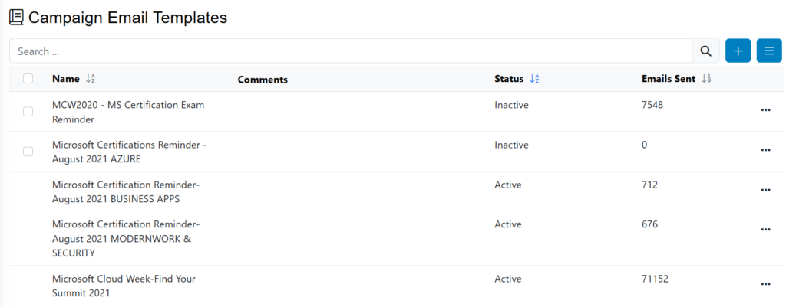
Task: Open the blue list menu button
Action: click(768, 51)
